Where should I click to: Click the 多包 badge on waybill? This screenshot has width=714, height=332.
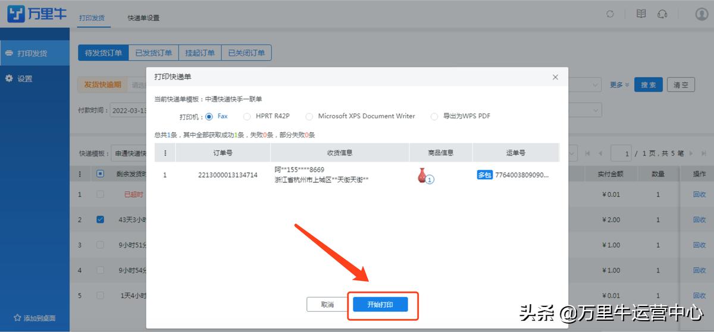(484, 175)
